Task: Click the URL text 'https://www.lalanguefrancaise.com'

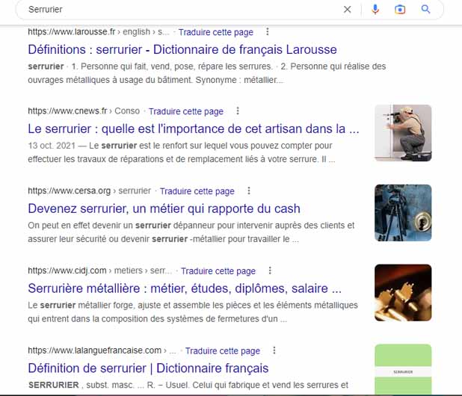Action: (x=95, y=350)
